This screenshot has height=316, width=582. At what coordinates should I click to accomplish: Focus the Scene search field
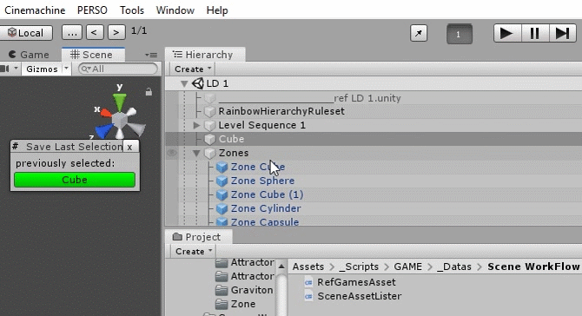tap(117, 69)
